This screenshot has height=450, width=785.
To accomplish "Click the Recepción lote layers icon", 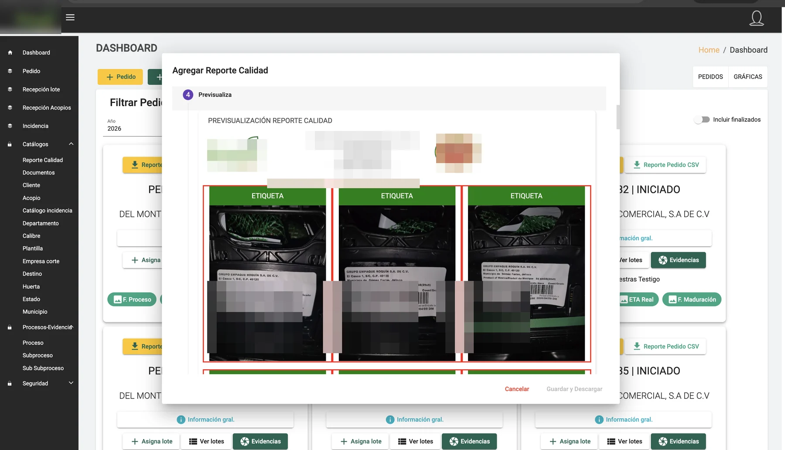I will pos(10,89).
